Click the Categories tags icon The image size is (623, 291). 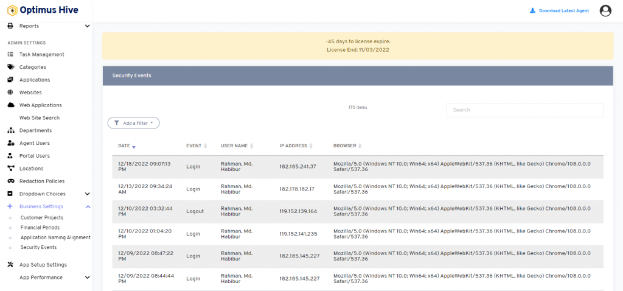coord(11,67)
